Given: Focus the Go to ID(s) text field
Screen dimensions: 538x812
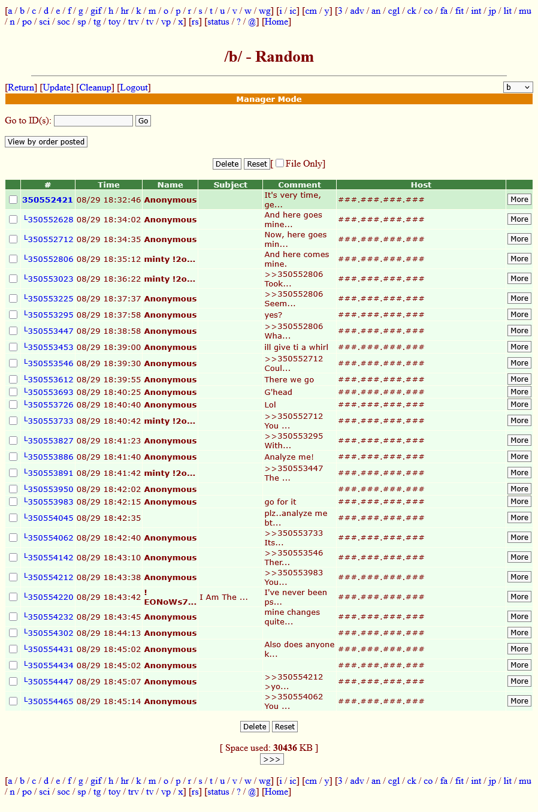Looking at the screenshot, I should (x=93, y=121).
